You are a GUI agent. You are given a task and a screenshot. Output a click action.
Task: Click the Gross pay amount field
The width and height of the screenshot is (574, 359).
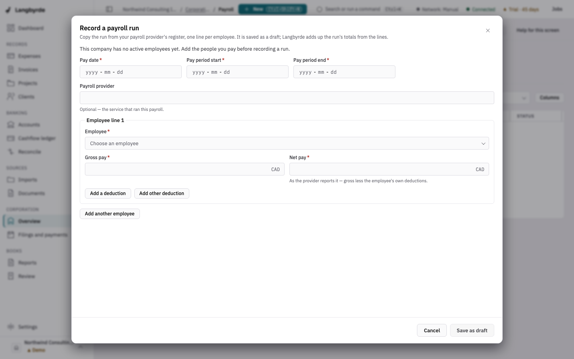point(185,169)
